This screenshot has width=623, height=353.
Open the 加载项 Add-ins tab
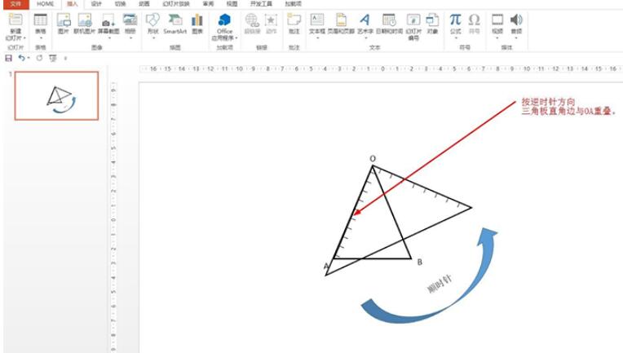(293, 4)
